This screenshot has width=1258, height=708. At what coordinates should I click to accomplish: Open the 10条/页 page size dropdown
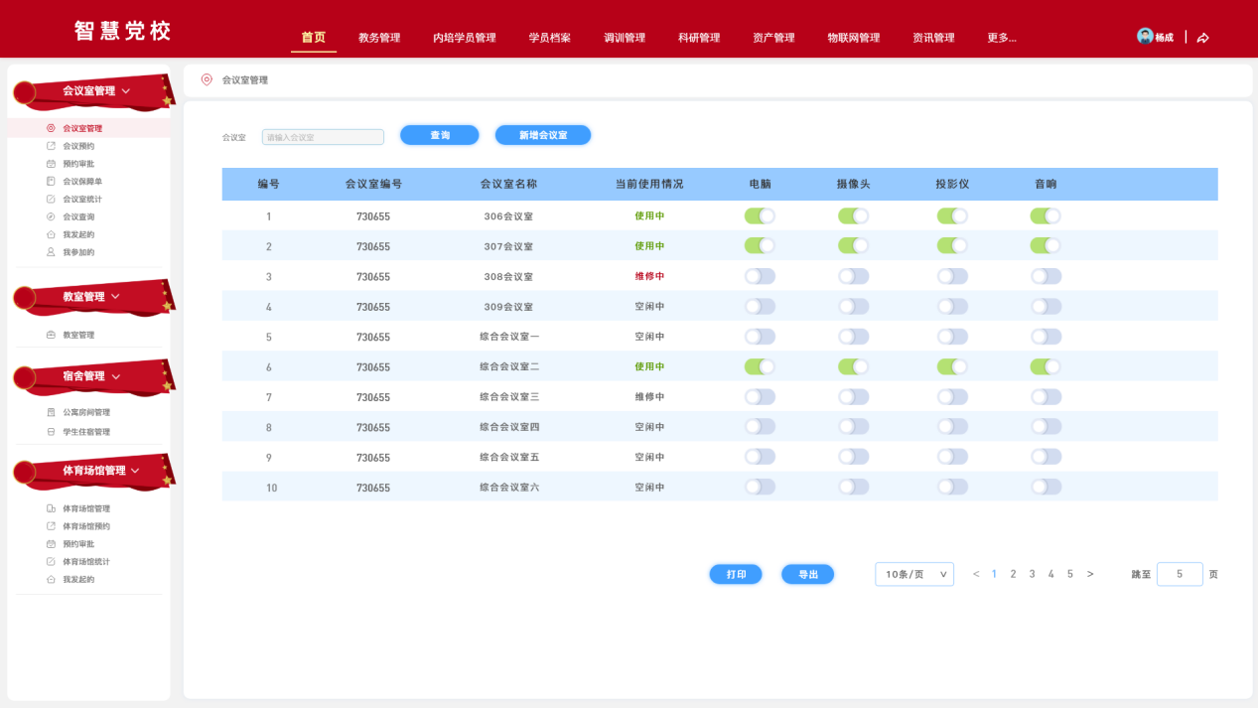pyautogui.click(x=913, y=574)
